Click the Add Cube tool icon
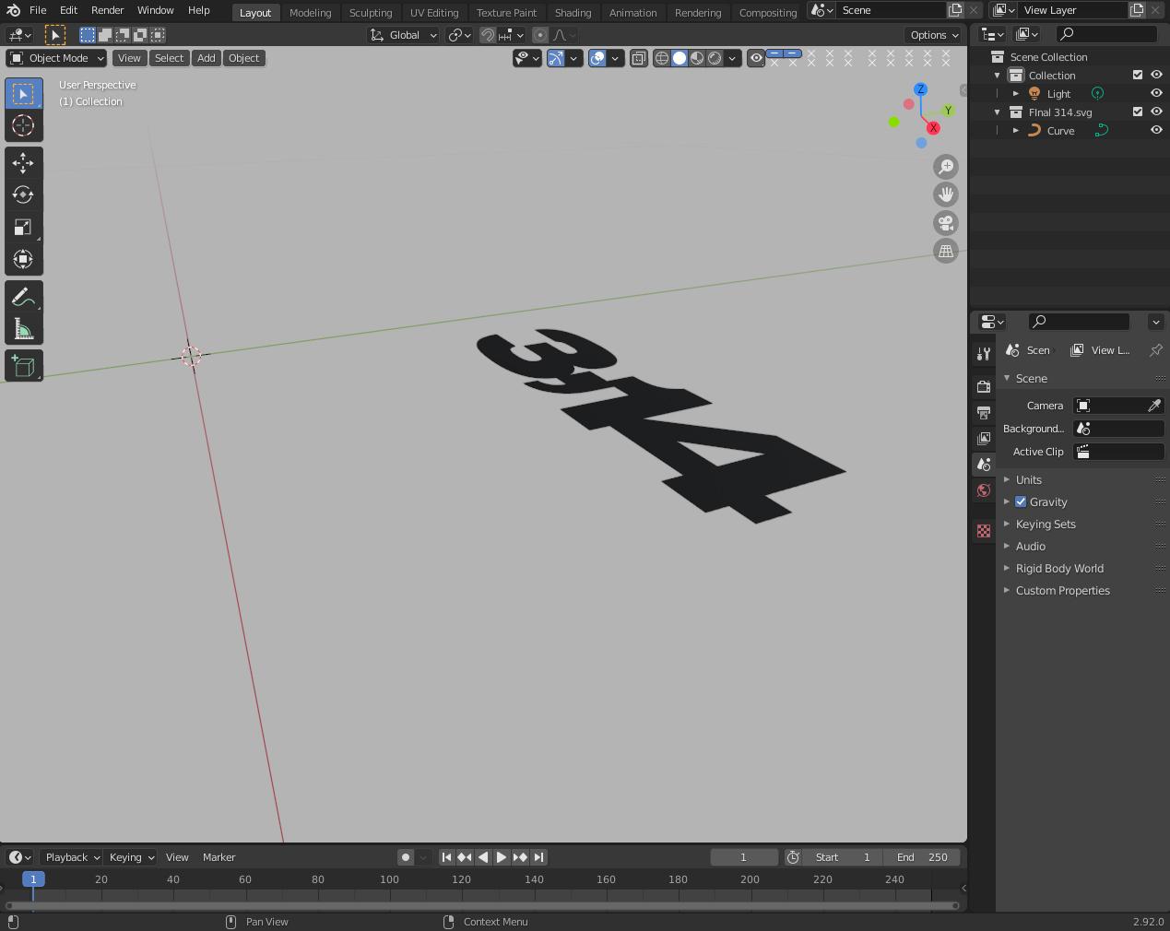Screen dimensions: 1170x931 point(23,366)
